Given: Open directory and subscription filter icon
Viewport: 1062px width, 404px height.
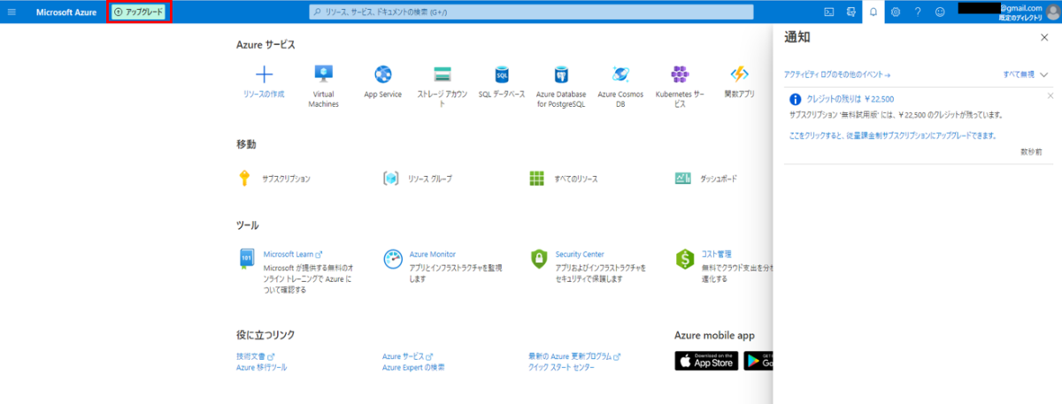Looking at the screenshot, I should click(x=851, y=12).
